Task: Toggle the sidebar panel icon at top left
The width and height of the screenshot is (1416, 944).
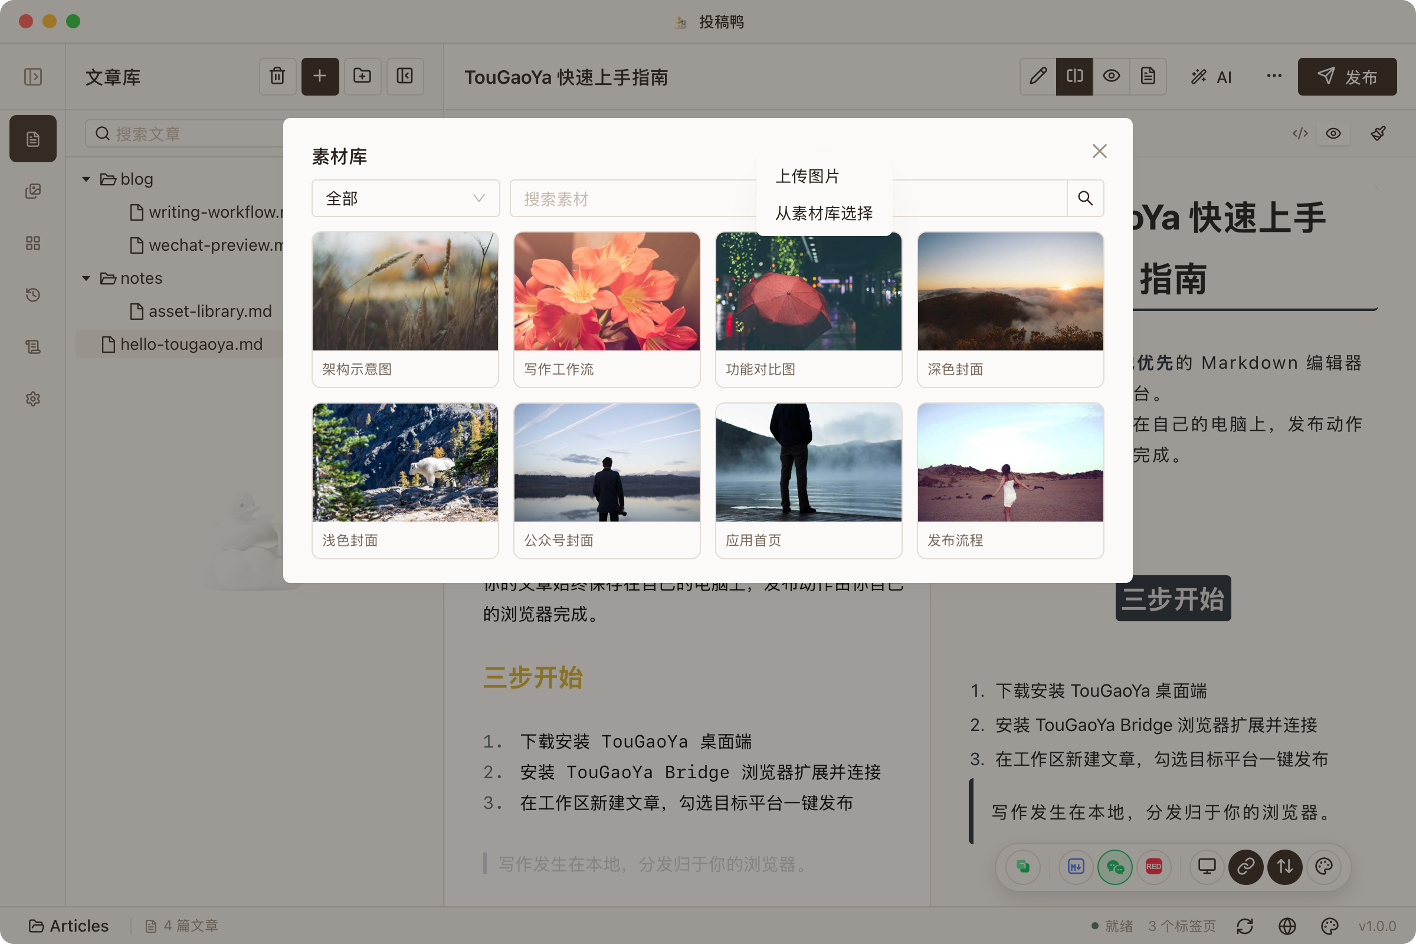Action: (32, 77)
